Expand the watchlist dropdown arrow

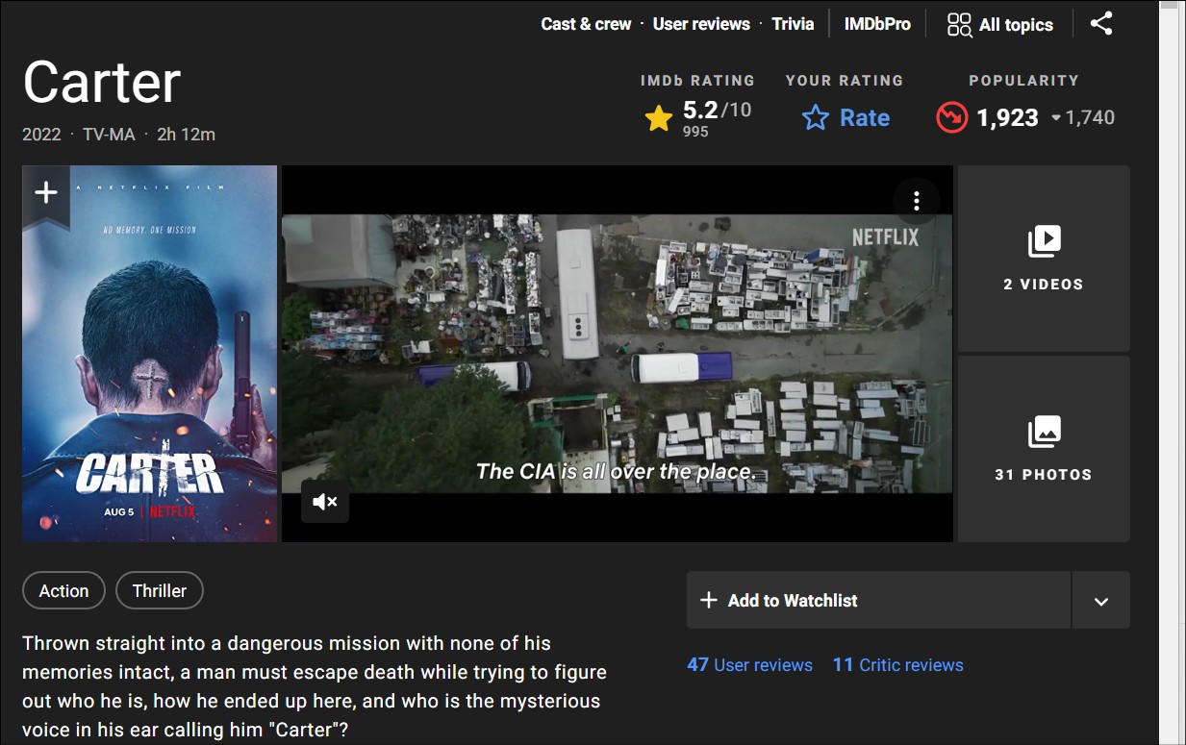(x=1101, y=601)
